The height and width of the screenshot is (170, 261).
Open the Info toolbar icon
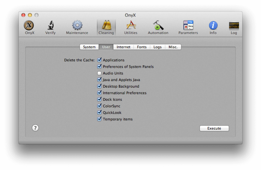click(213, 27)
